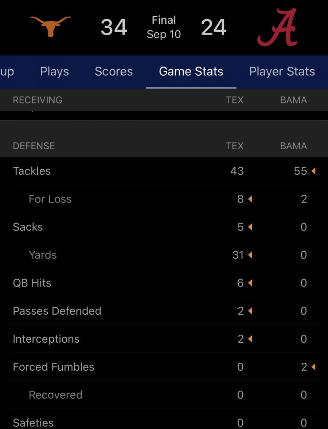Go to the Player Stats tab

click(282, 72)
